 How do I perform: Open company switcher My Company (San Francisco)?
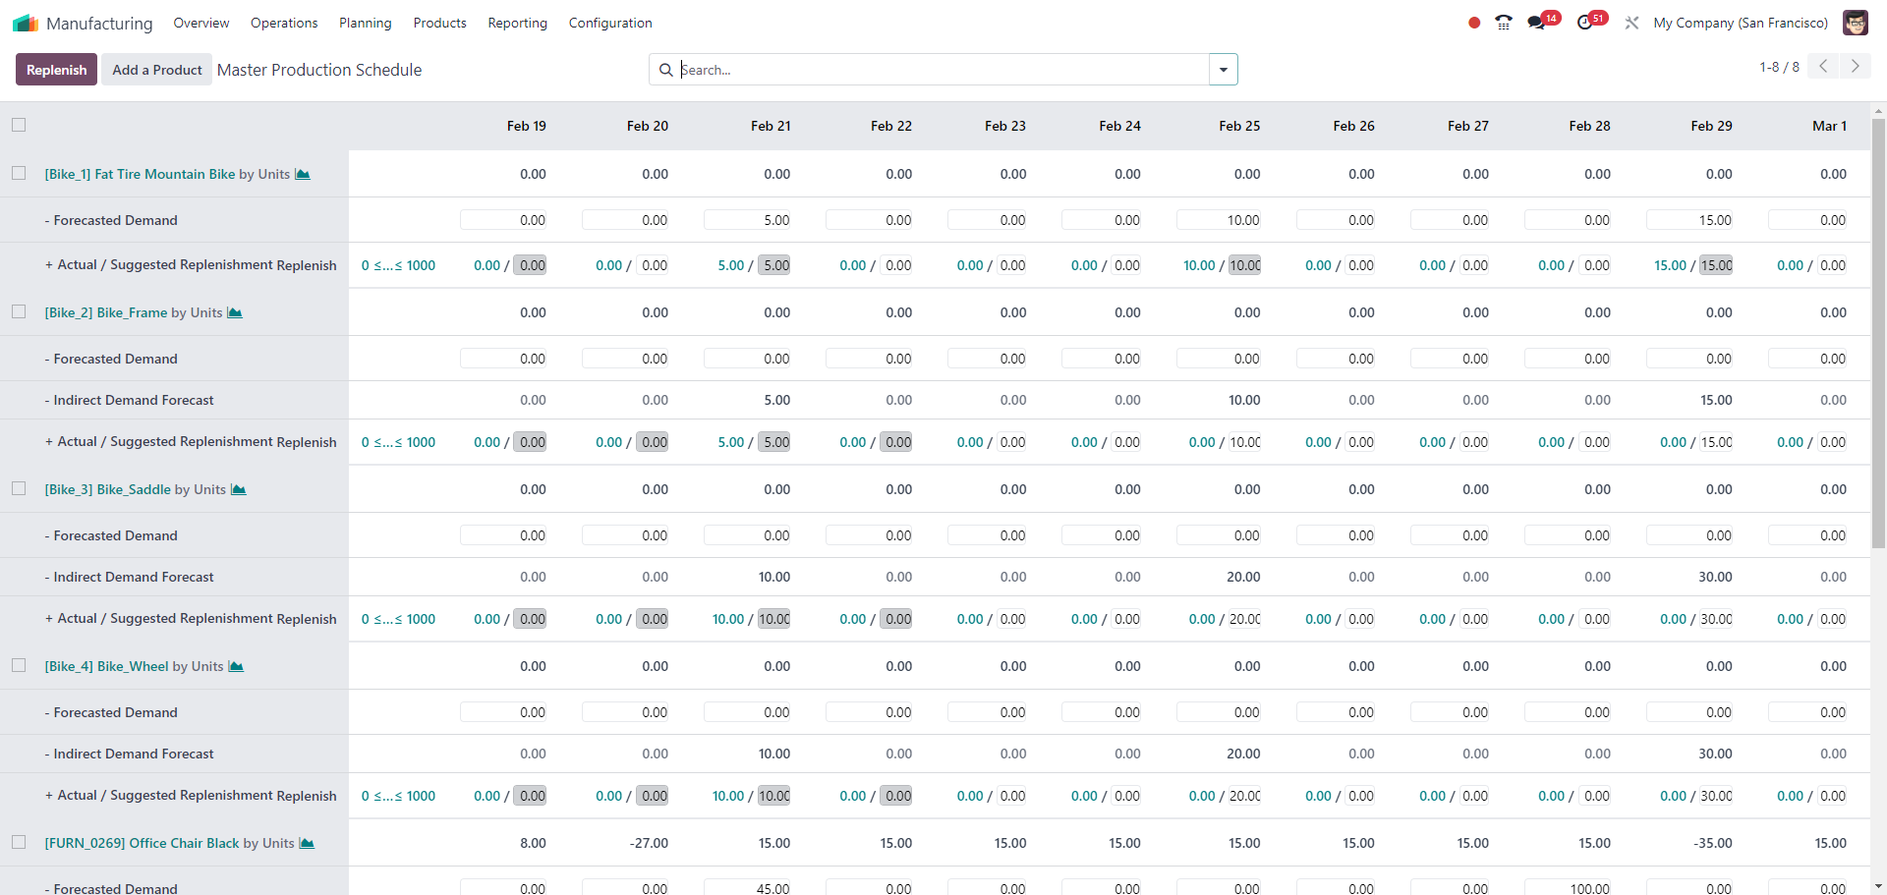(1741, 23)
